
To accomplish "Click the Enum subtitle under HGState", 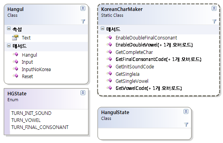I will click(x=13, y=100).
